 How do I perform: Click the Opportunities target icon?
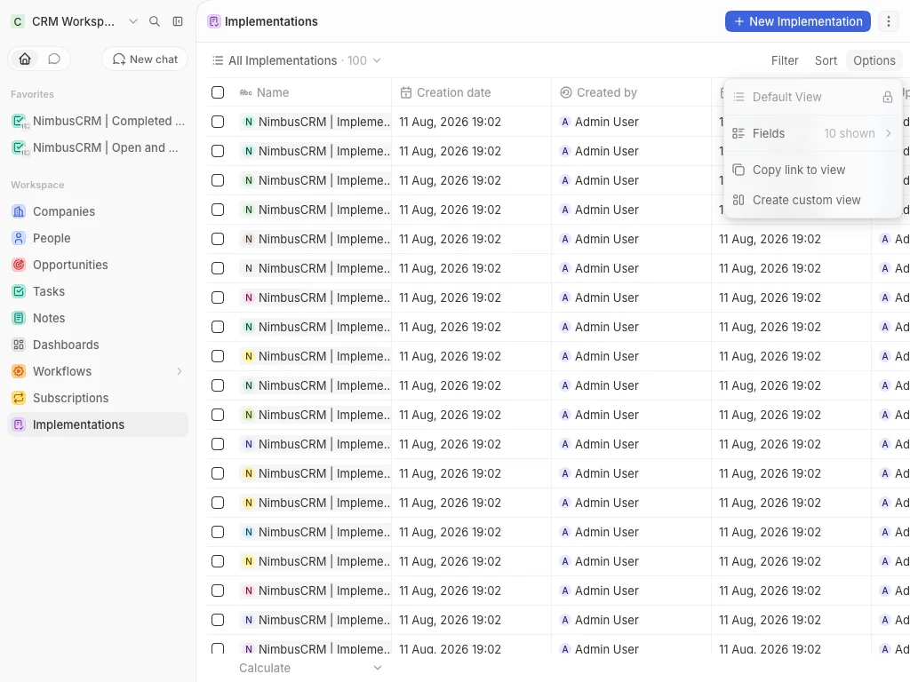click(x=19, y=265)
